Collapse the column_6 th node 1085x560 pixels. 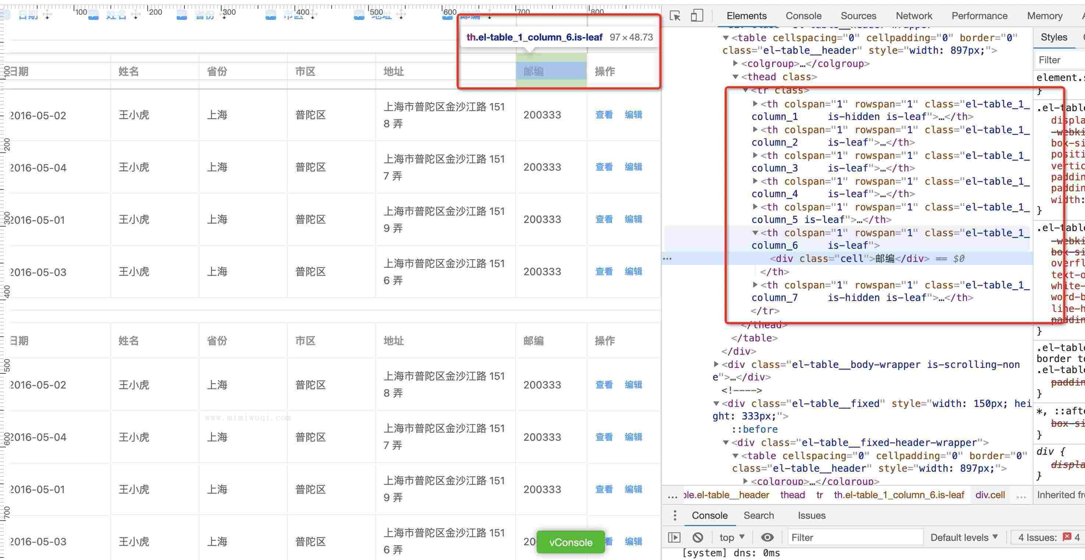(755, 233)
